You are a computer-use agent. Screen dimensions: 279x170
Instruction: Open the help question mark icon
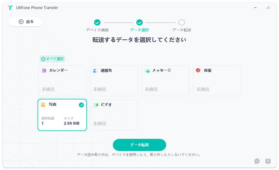point(268,161)
